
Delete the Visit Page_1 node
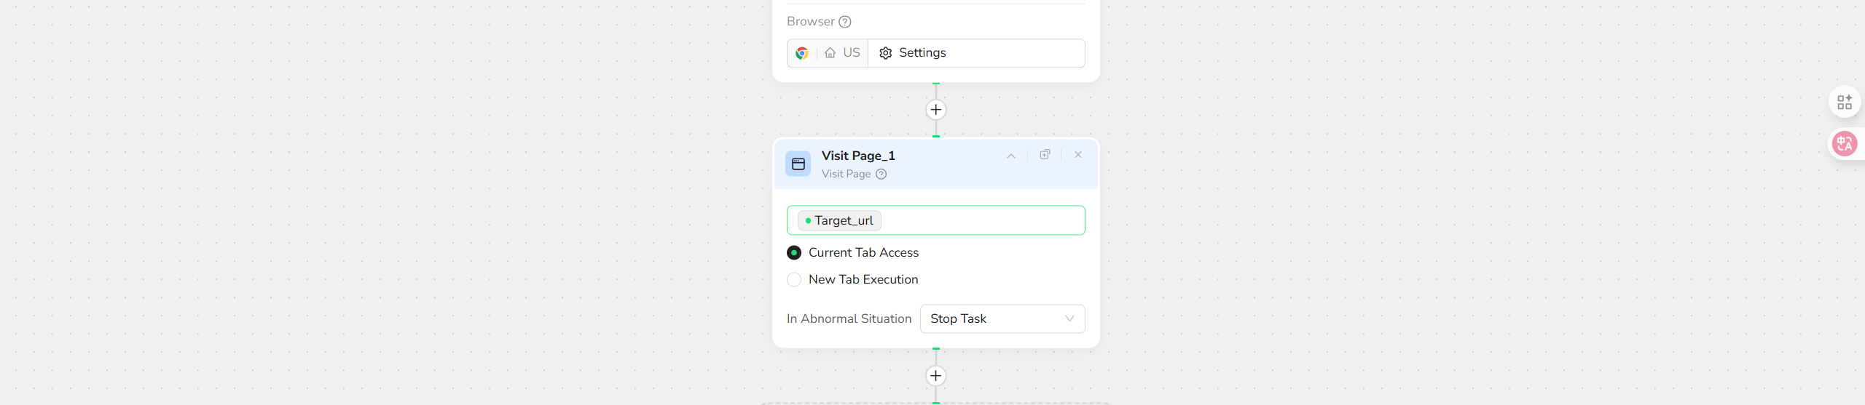pos(1078,155)
